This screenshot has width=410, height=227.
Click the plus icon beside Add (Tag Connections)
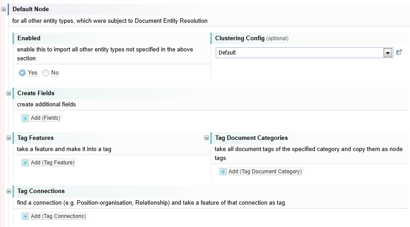point(26,216)
